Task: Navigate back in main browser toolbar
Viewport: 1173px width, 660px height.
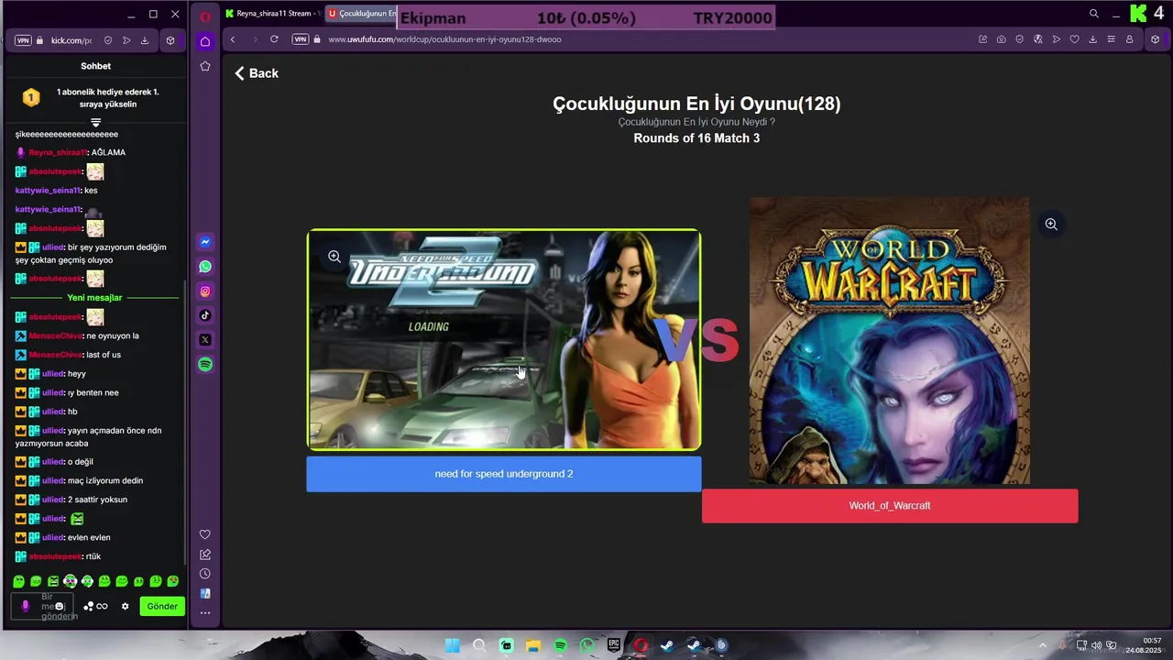Action: pyautogui.click(x=233, y=39)
